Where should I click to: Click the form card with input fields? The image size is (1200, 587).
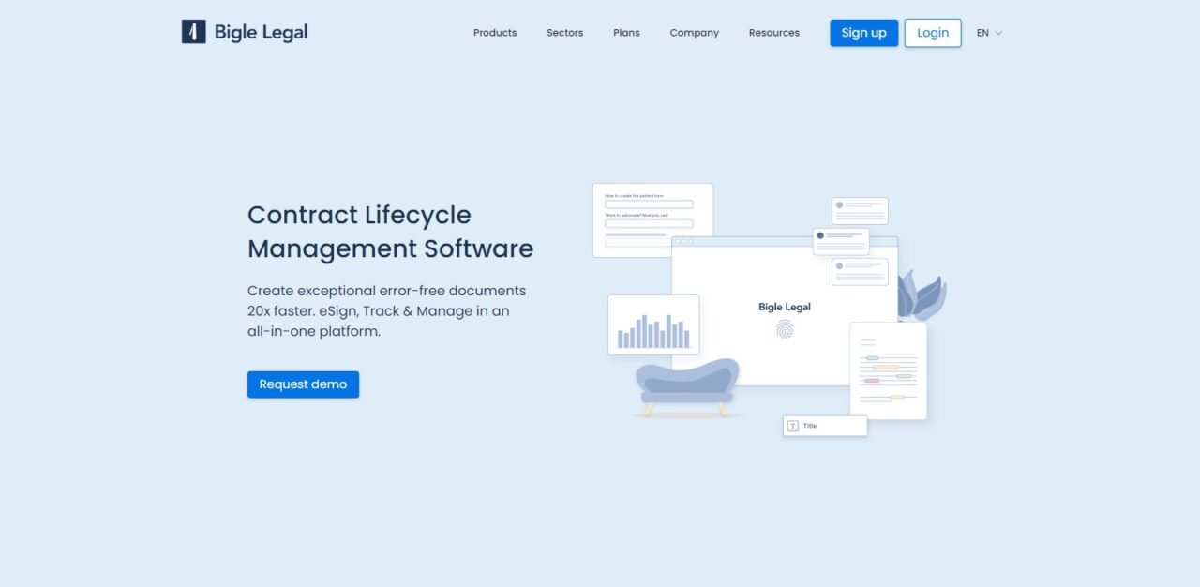[x=652, y=220]
